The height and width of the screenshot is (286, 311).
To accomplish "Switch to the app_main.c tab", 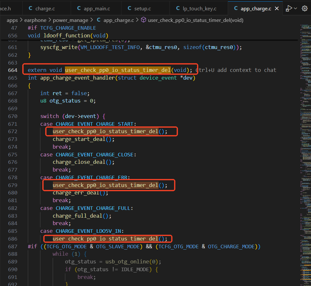I will coord(97,8).
